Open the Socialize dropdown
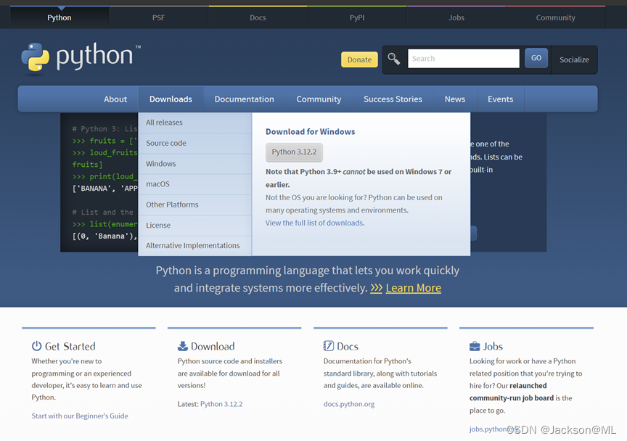 (x=574, y=59)
